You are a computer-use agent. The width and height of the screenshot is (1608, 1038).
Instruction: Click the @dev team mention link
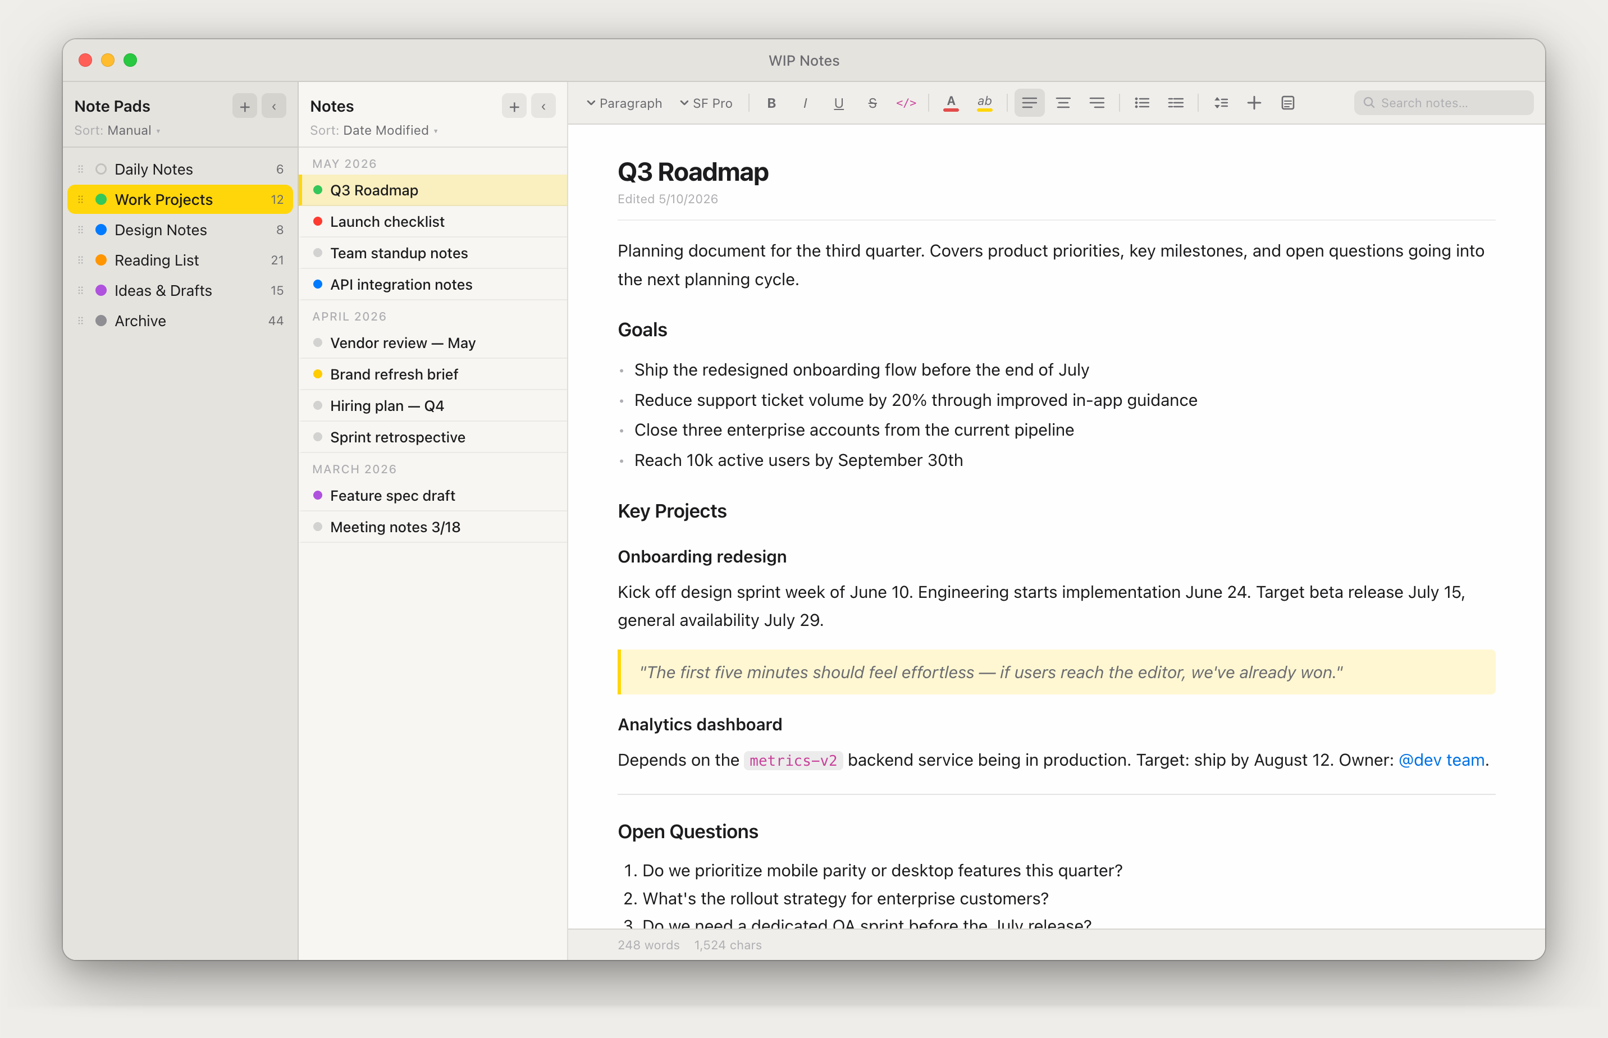(x=1442, y=760)
